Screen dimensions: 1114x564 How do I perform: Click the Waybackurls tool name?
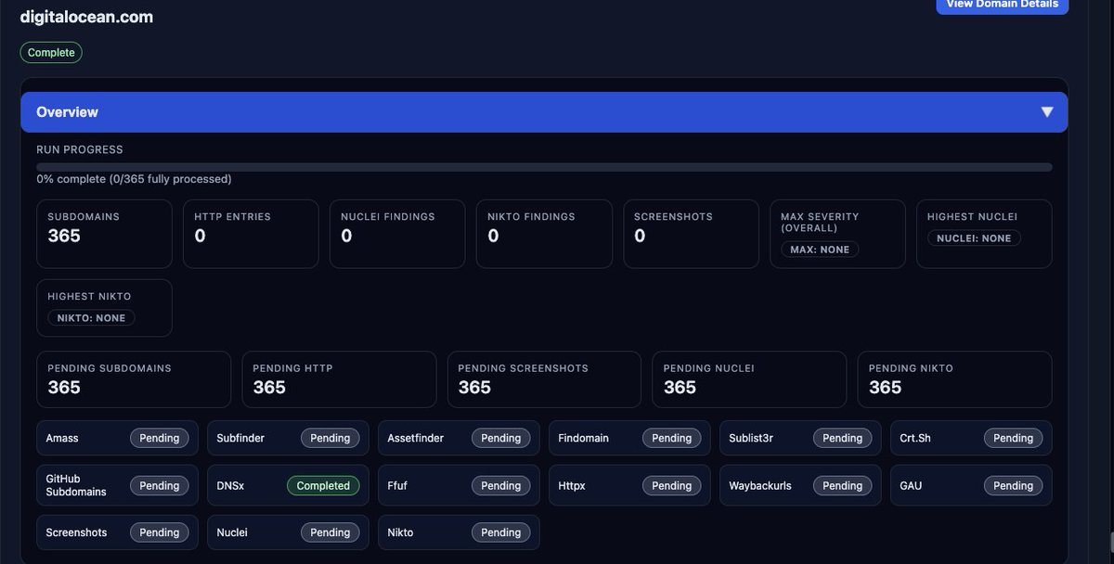pyautogui.click(x=760, y=485)
